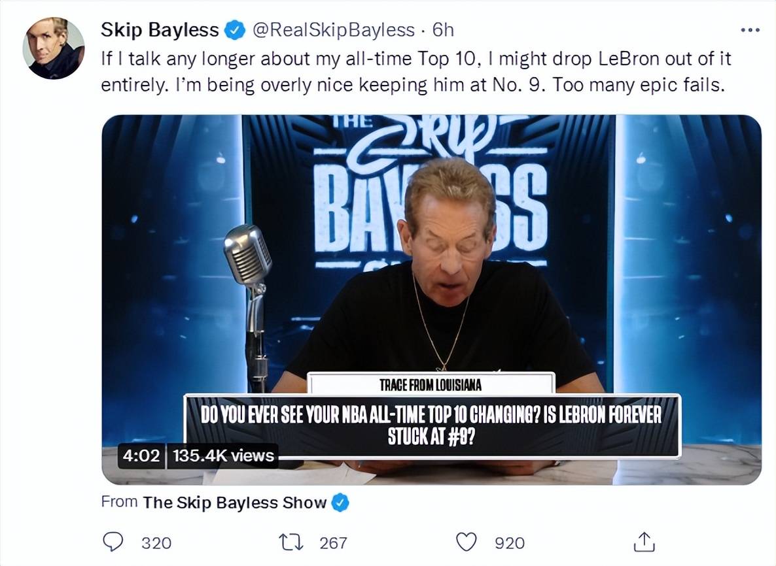Open the three-dot more options menu
Screen dimensions: 776x566
click(x=750, y=30)
